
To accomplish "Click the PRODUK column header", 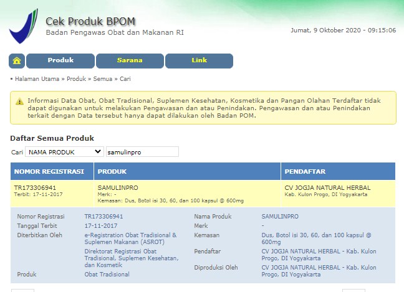I will click(187, 171).
